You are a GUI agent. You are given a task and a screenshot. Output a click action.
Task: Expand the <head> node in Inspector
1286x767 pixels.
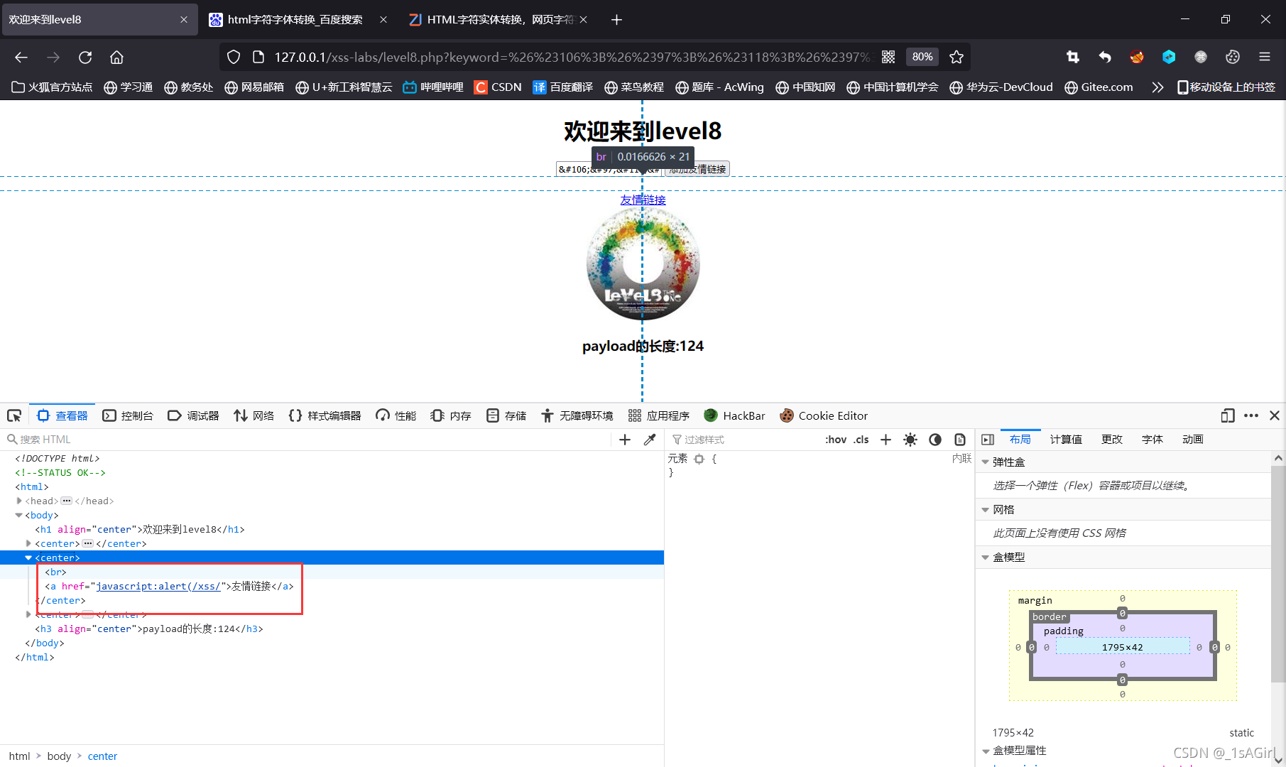point(19,501)
